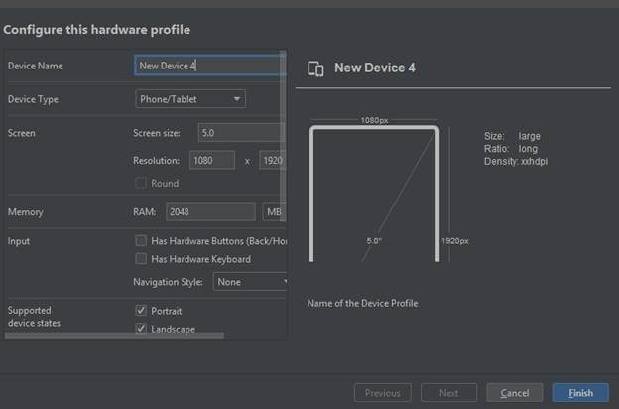
Task: Edit the Screen size field
Action: pos(242,133)
